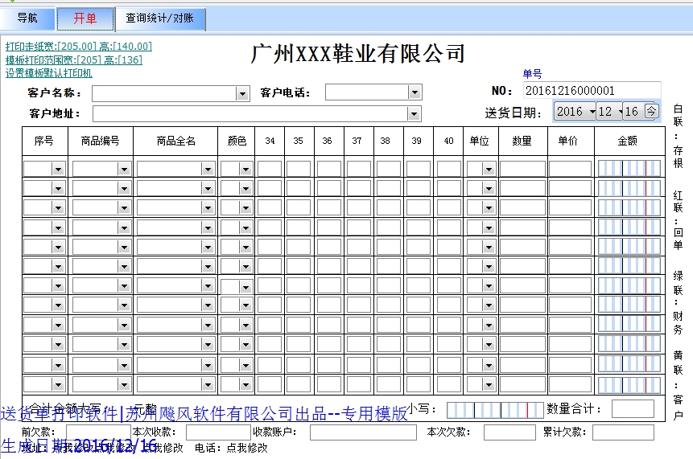Click the 小写 total amount grid
Screen dimensions: 693x459
click(x=495, y=410)
